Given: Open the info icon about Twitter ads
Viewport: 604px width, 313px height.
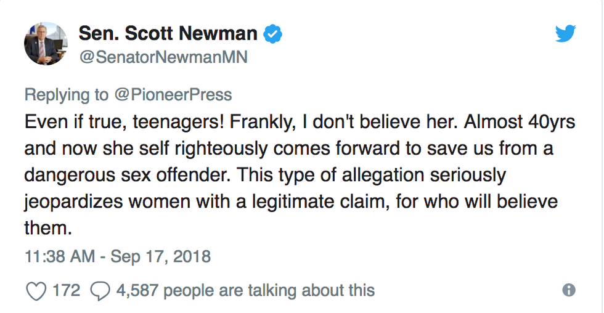Looking at the screenshot, I should tap(568, 290).
